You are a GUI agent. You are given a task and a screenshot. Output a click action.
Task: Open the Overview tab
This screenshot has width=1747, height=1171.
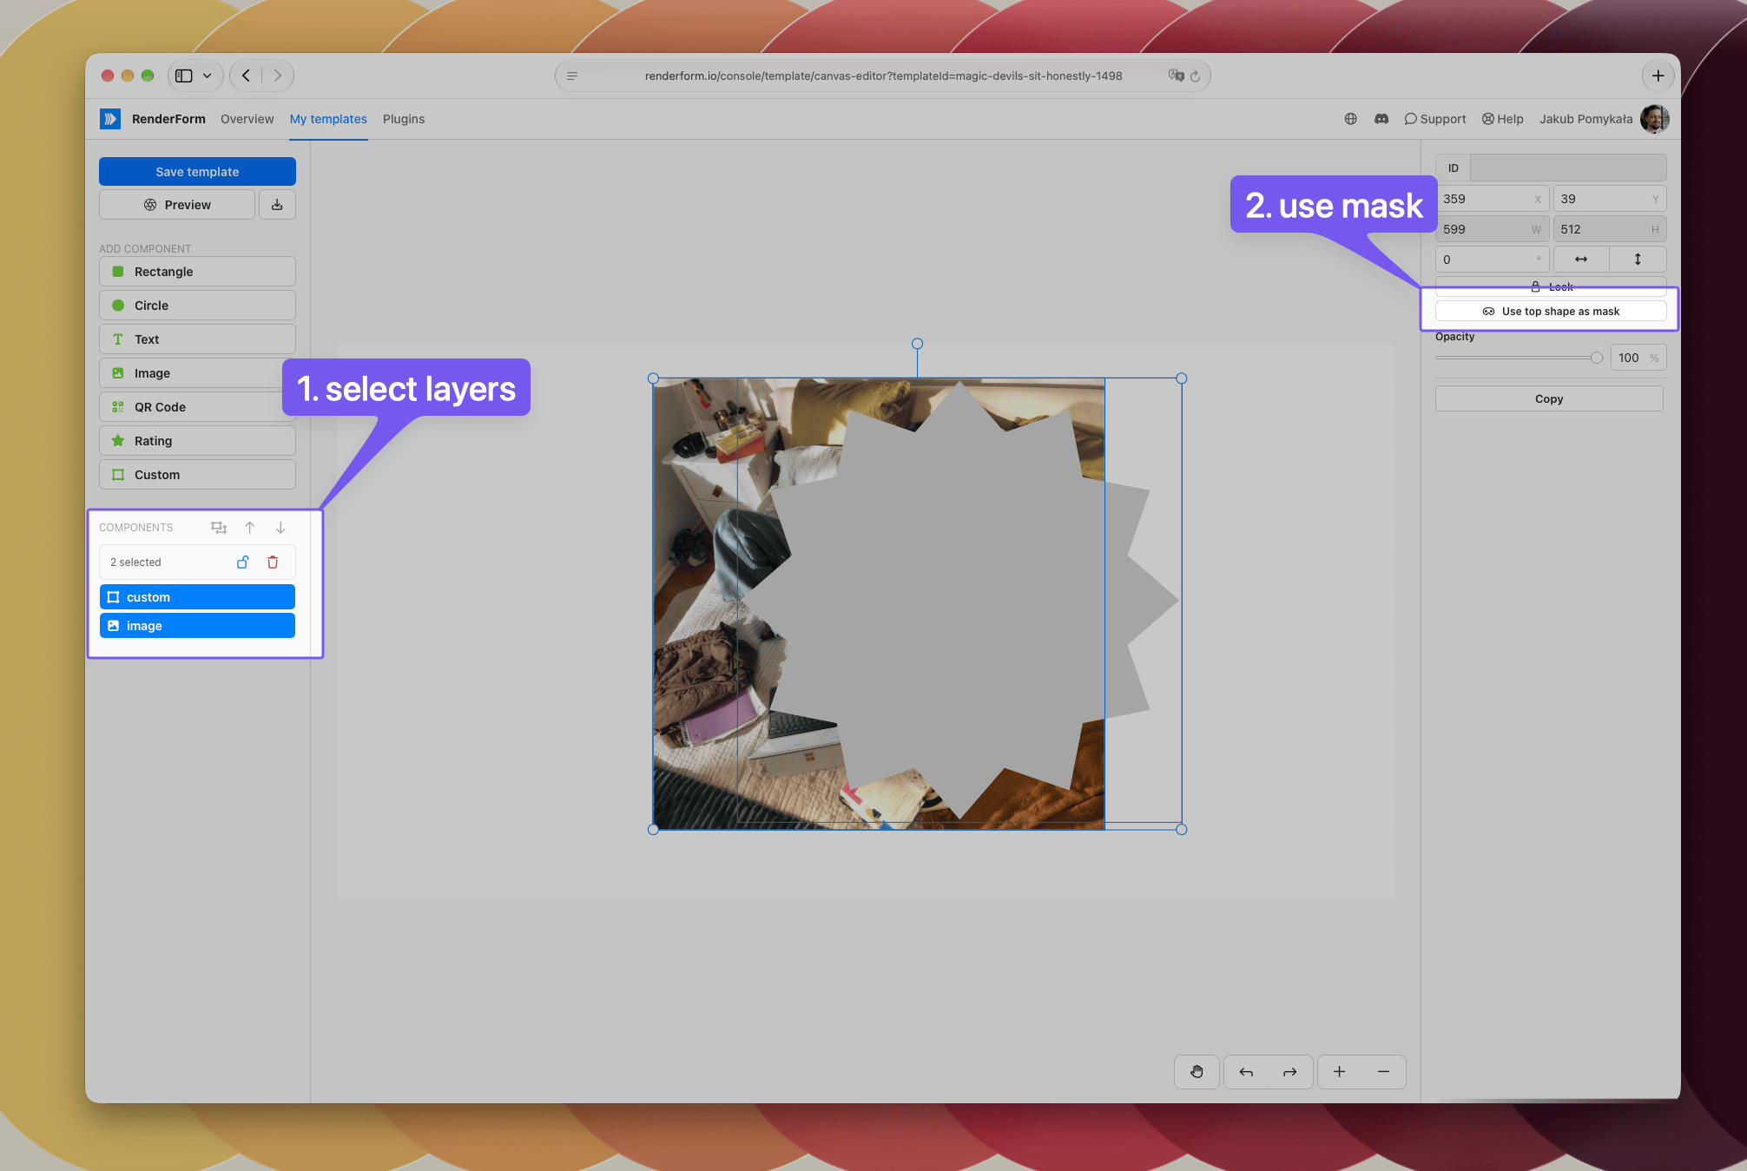coord(247,119)
